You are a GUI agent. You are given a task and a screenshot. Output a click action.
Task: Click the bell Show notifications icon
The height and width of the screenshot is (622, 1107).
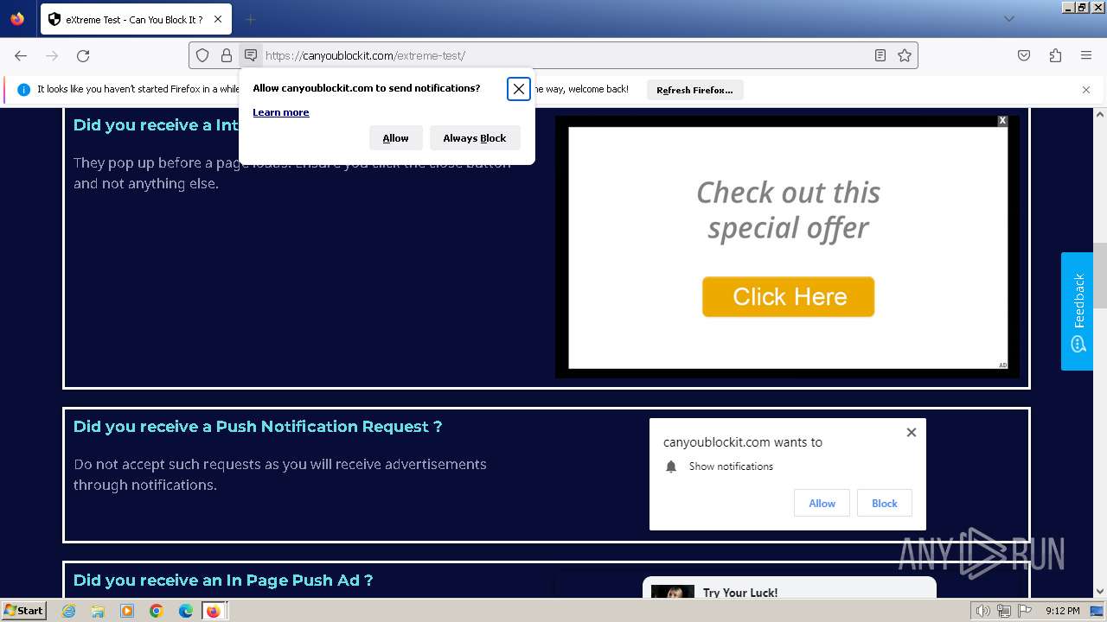[x=671, y=466]
